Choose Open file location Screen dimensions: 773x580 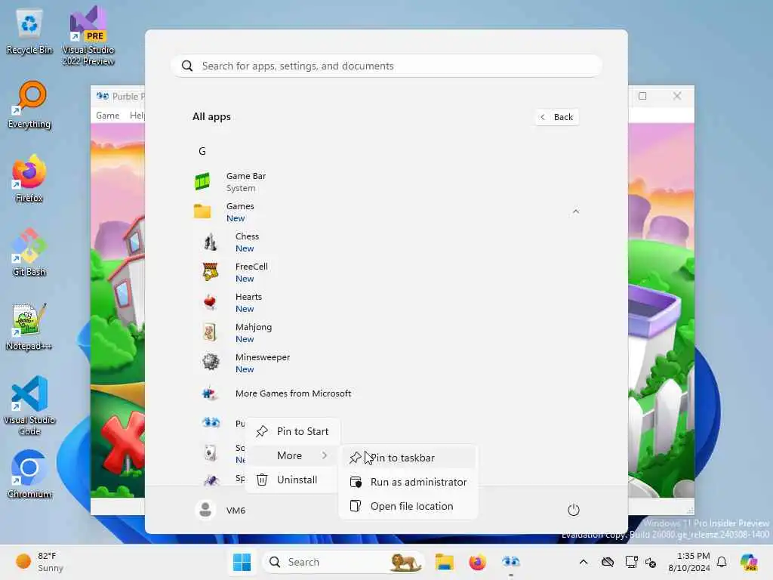tap(408, 506)
